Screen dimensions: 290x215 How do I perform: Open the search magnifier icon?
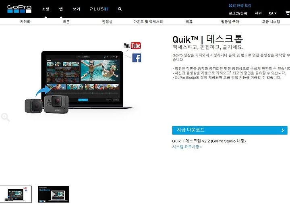coord(120,9)
